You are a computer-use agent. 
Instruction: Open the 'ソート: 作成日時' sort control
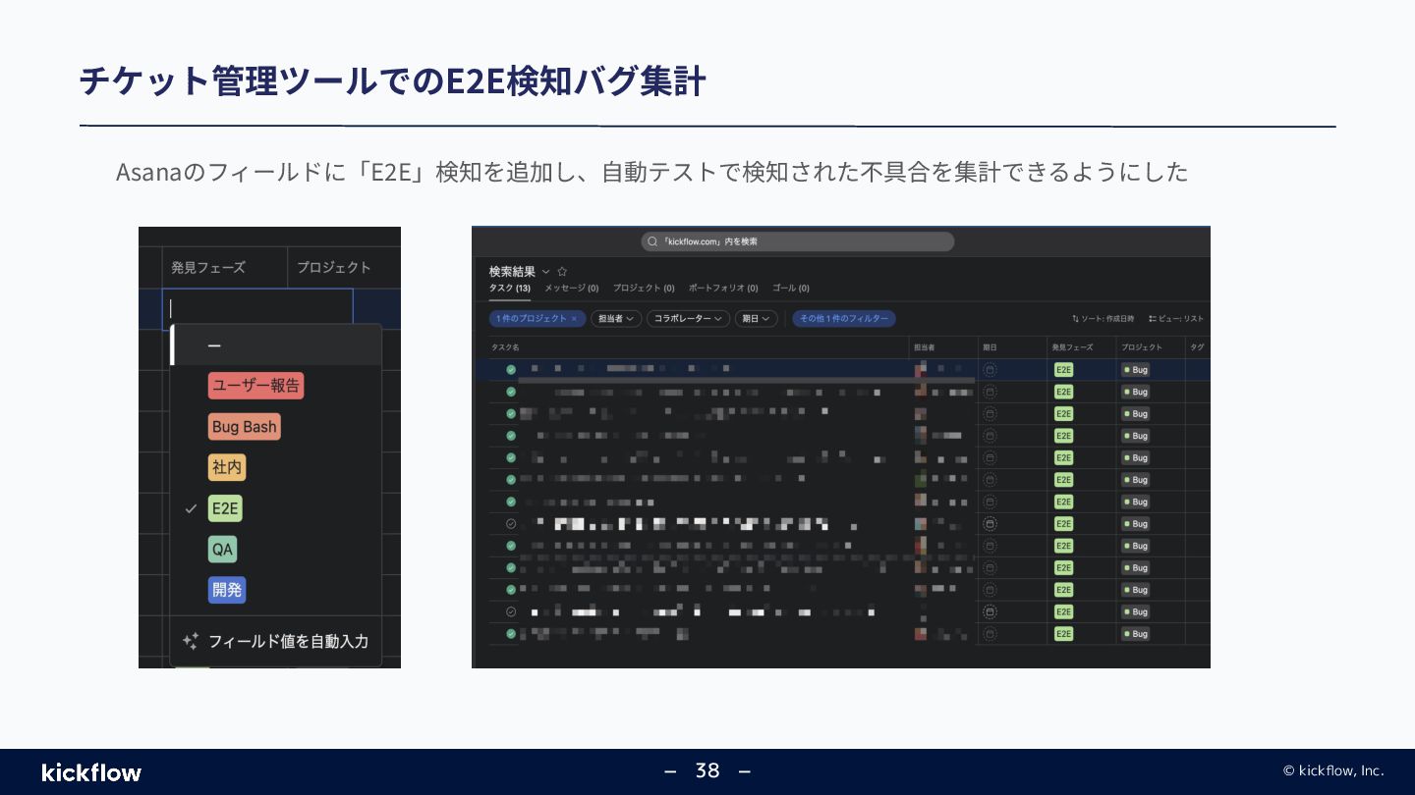(x=1104, y=319)
